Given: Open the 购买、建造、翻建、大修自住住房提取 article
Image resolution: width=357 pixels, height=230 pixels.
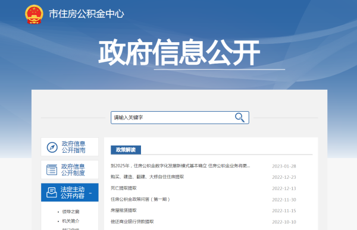Looking at the screenshot, I should [148, 177].
